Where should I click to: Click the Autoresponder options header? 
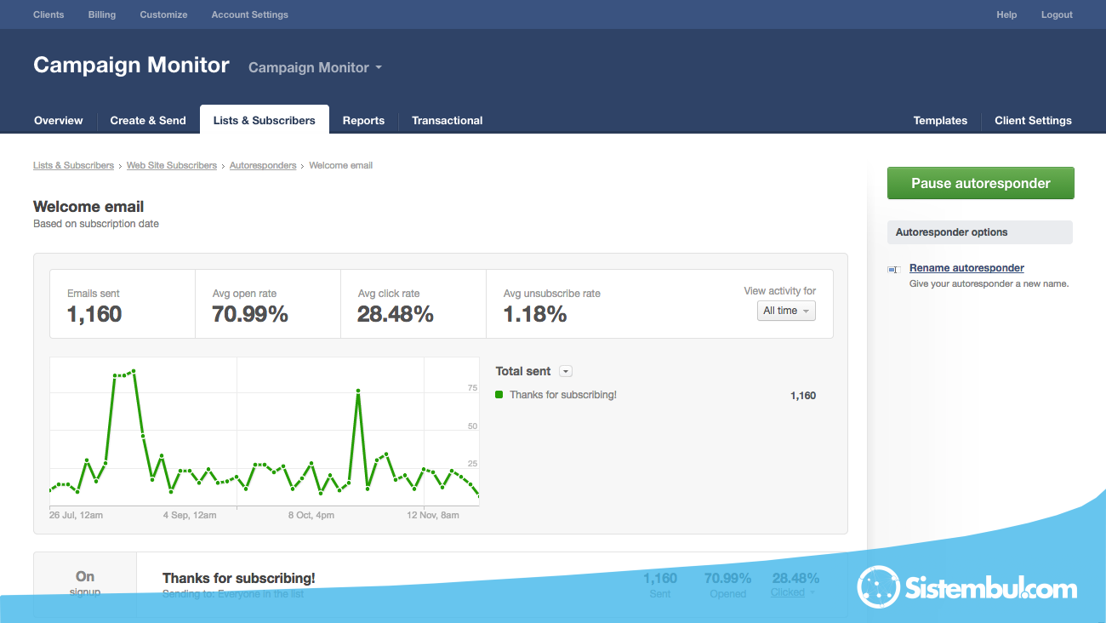[979, 232]
